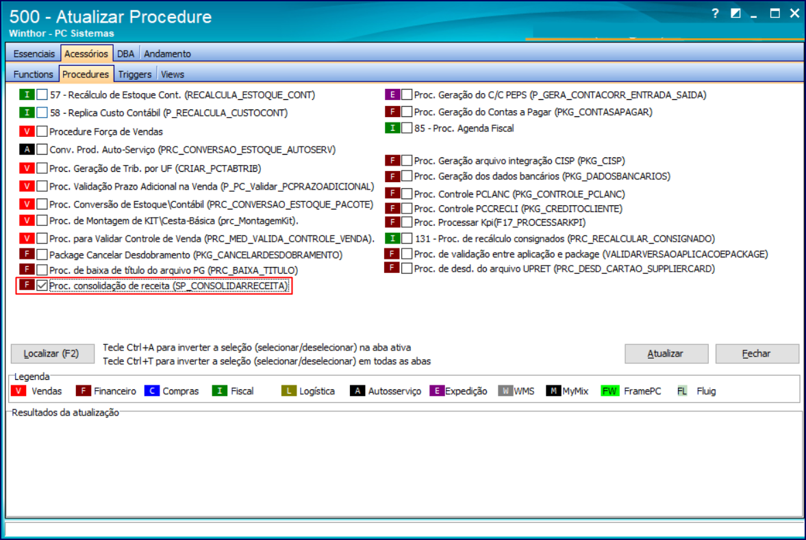Click Autosserviço legend A icon
This screenshot has height=540, width=806.
point(357,391)
